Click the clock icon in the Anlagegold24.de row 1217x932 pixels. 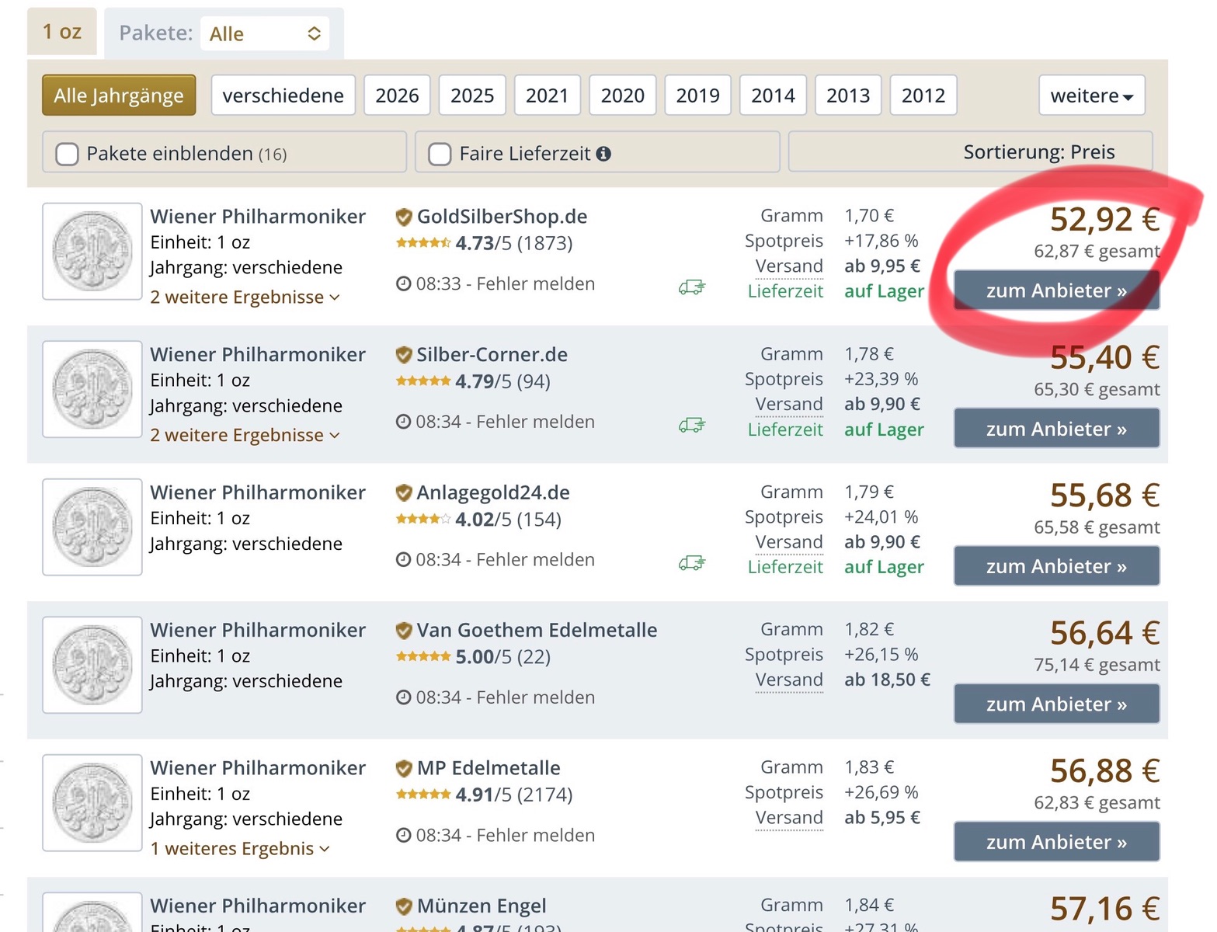click(x=403, y=559)
